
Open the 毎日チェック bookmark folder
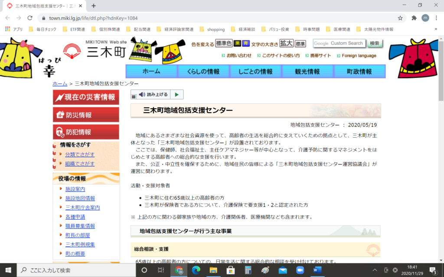(x=42, y=29)
